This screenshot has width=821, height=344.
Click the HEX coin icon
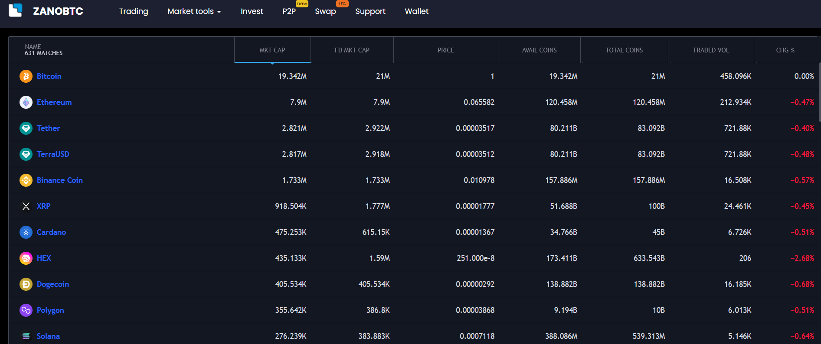[x=26, y=258]
